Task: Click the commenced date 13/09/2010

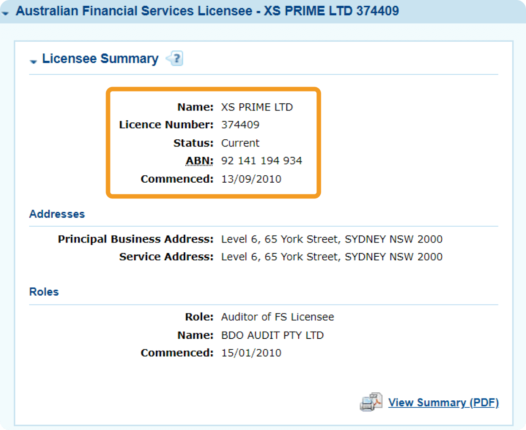Action: tap(251, 179)
